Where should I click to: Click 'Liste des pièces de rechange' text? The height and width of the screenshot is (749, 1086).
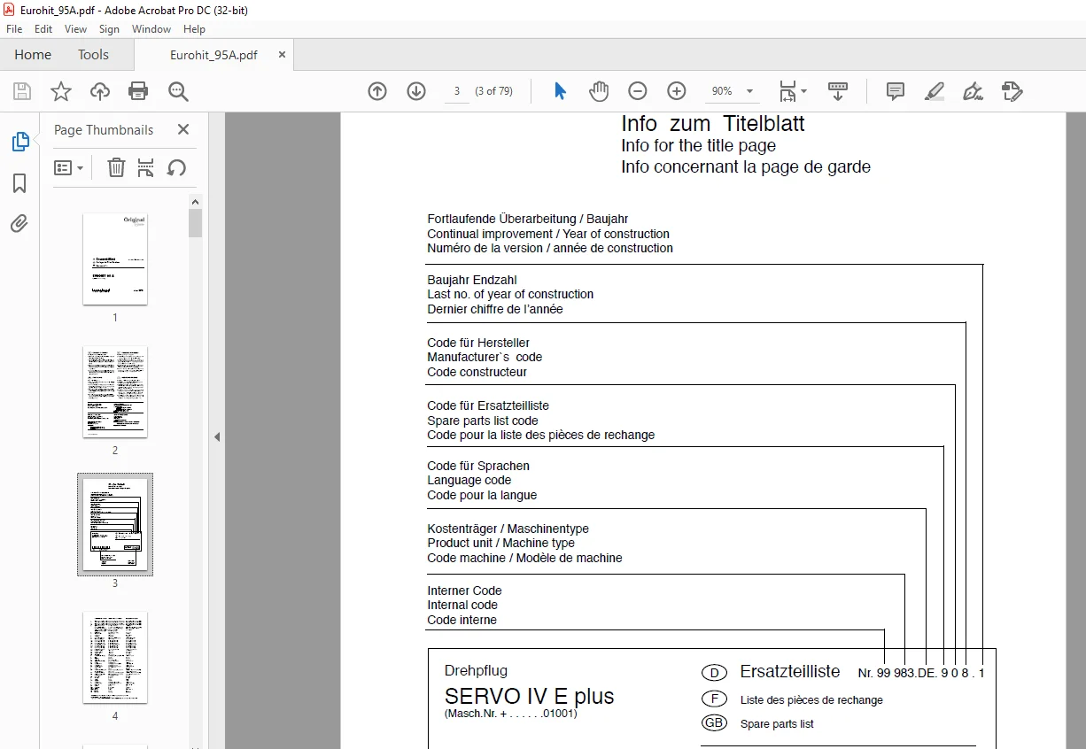coord(811,699)
